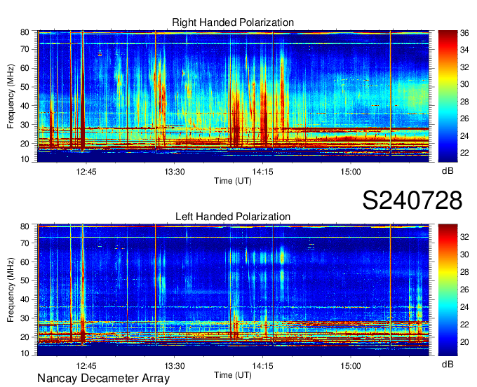Click the dB unit label under upper colorbar
477x387 pixels.
(x=448, y=171)
